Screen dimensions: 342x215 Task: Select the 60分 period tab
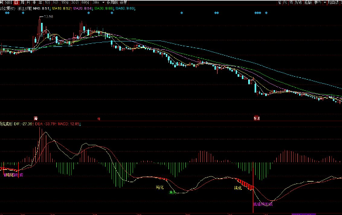[85, 2]
